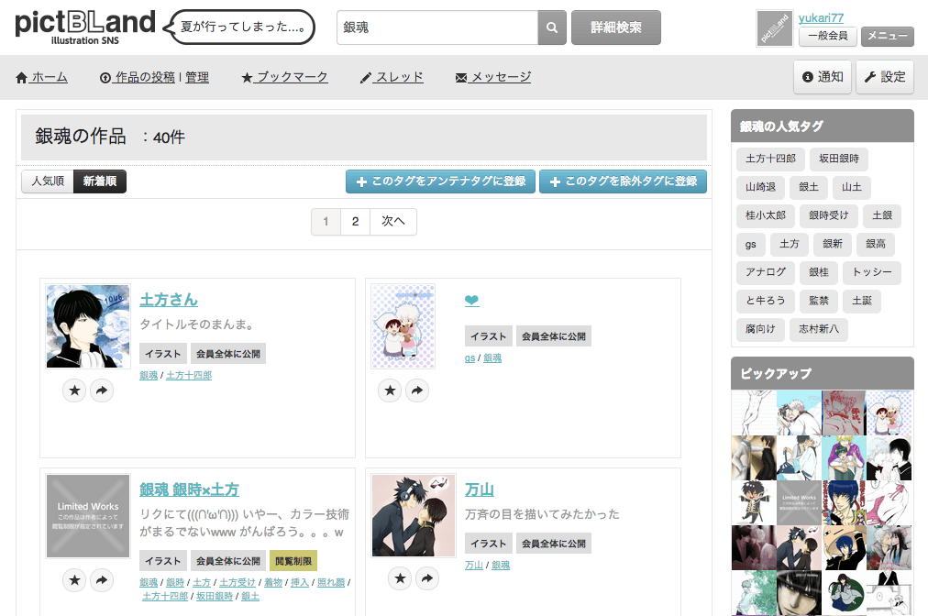This screenshot has width=928, height=616.
Task: Open the メニュー dropdown
Action: pyautogui.click(x=887, y=36)
